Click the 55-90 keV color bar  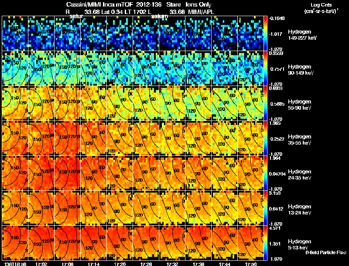[x=265, y=104]
